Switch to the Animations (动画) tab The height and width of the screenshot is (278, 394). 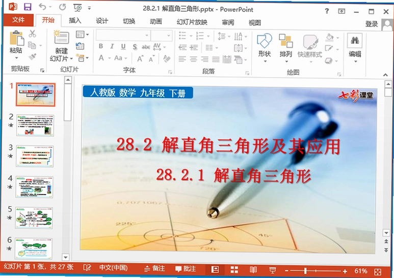[x=156, y=21]
